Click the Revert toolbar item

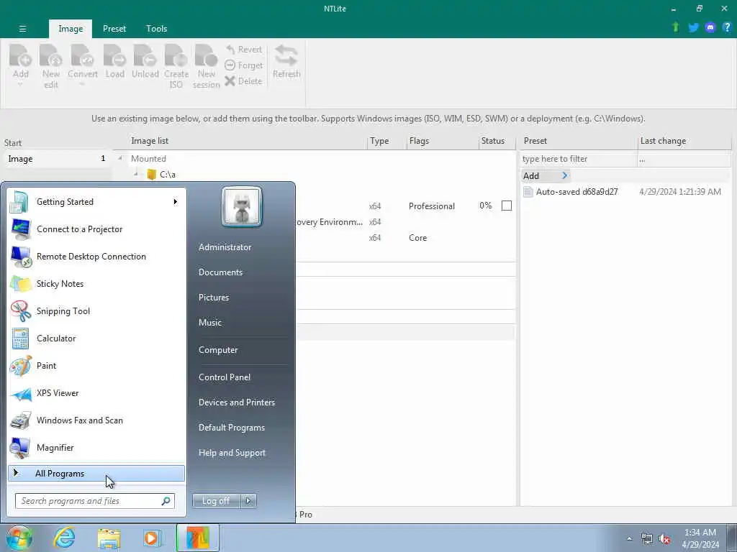pos(243,50)
